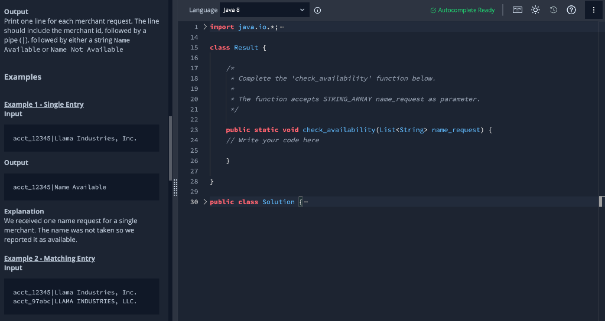Click the 'Example 2 - Matching Entry' heading
This screenshot has width=605, height=321.
[x=50, y=258]
